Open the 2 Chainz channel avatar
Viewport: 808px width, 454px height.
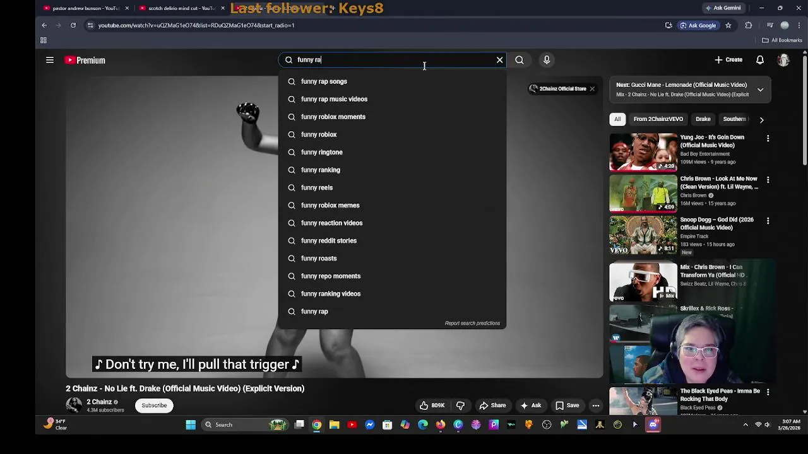[x=74, y=405]
